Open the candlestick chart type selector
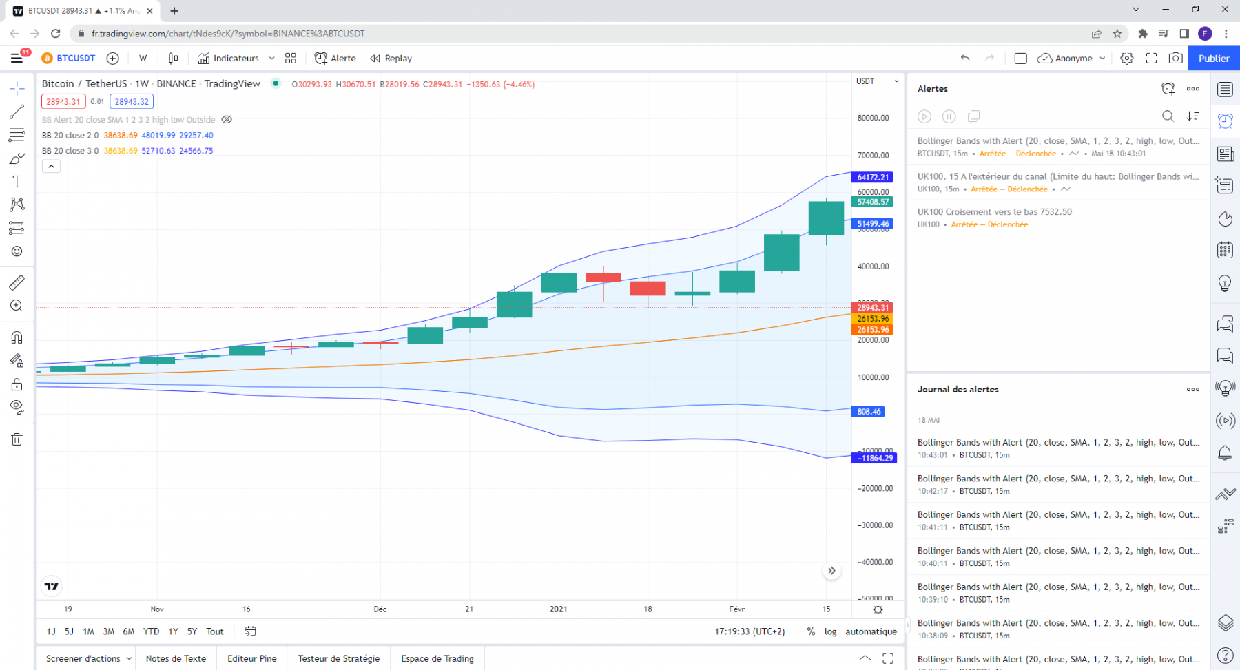Image resolution: width=1240 pixels, height=670 pixels. point(174,59)
